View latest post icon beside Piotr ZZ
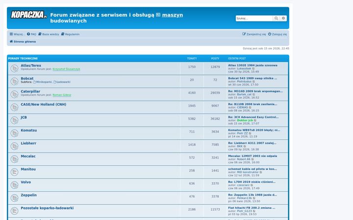 pos(250,133)
